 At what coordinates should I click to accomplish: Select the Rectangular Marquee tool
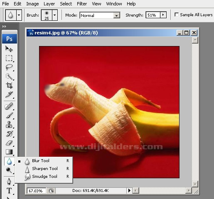tap(9, 58)
